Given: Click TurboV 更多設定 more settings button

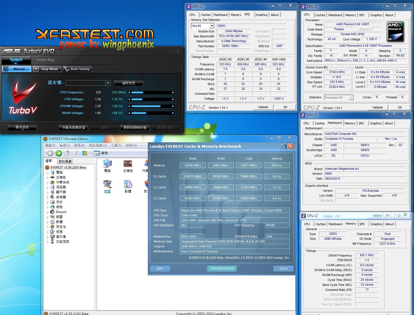Looking at the screenshot, I should pyautogui.click(x=22, y=127).
